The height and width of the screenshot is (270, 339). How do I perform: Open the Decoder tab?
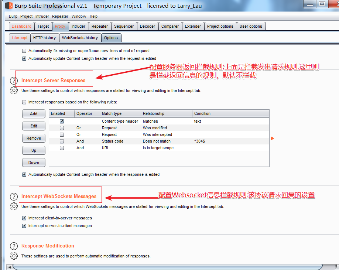pyautogui.click(x=147, y=26)
